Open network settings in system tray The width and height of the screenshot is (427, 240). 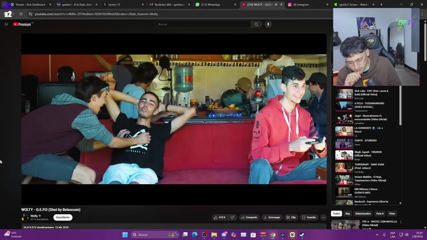pos(401,235)
